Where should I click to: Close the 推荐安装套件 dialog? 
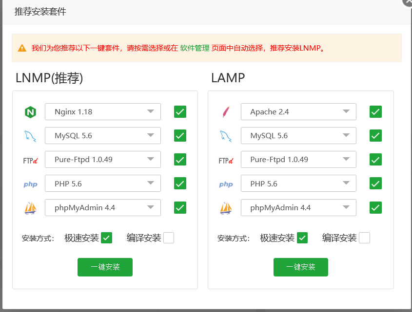point(407,2)
